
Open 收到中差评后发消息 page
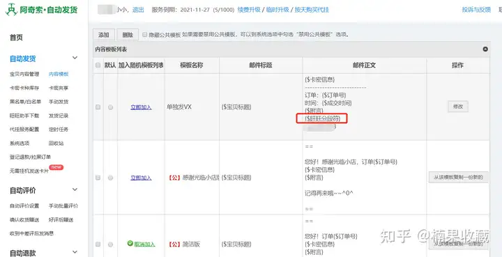(31, 233)
